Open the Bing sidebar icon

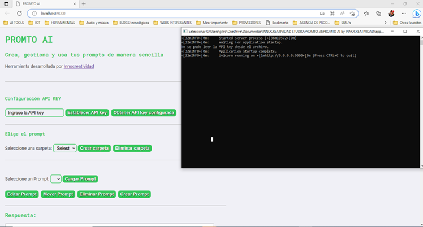(416, 13)
